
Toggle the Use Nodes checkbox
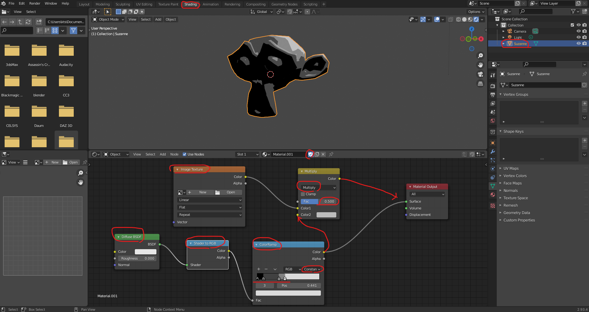185,154
